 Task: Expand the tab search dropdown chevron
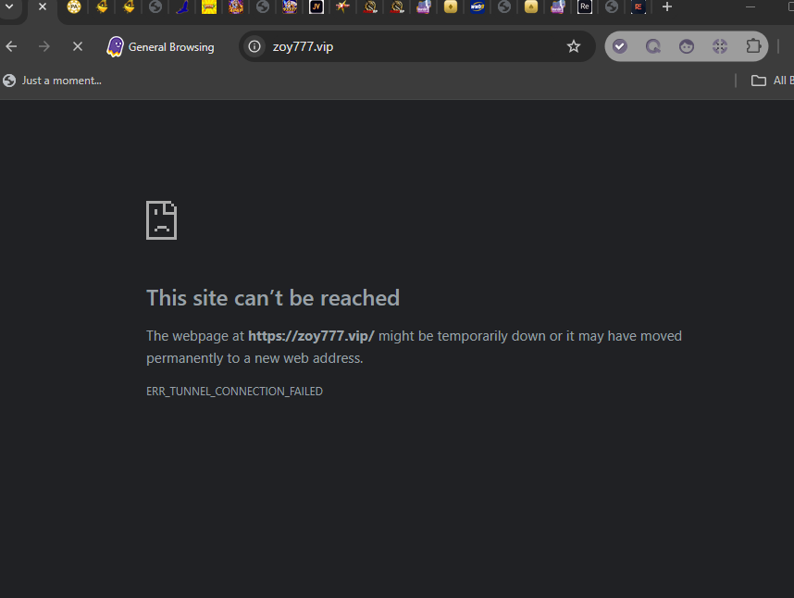9,7
